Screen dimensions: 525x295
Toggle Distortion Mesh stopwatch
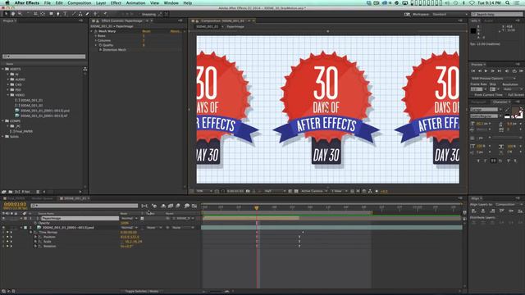[x=100, y=50]
